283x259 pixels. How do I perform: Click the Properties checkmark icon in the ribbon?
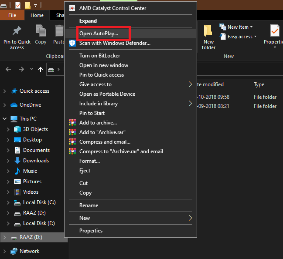point(275,30)
